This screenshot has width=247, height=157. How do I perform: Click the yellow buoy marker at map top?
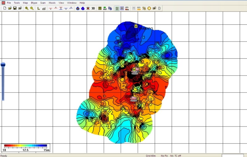136,26
